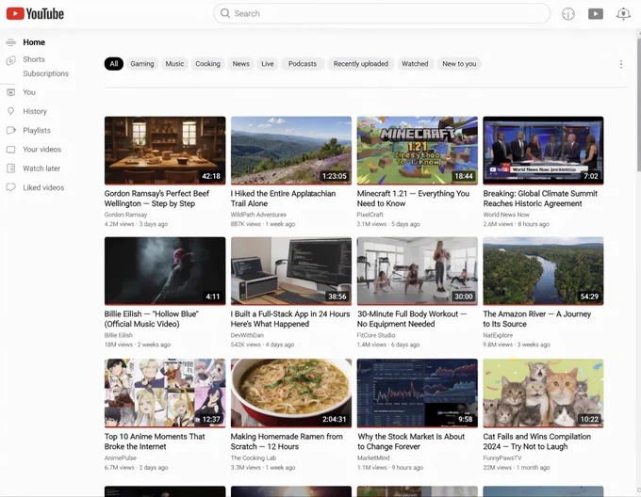Visit FunnyPawsTV channel name
Viewport: 641px width, 497px height.
coord(502,457)
